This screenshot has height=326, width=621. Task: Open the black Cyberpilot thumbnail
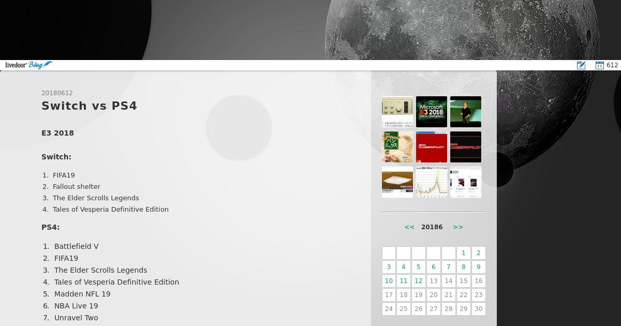(x=466, y=147)
